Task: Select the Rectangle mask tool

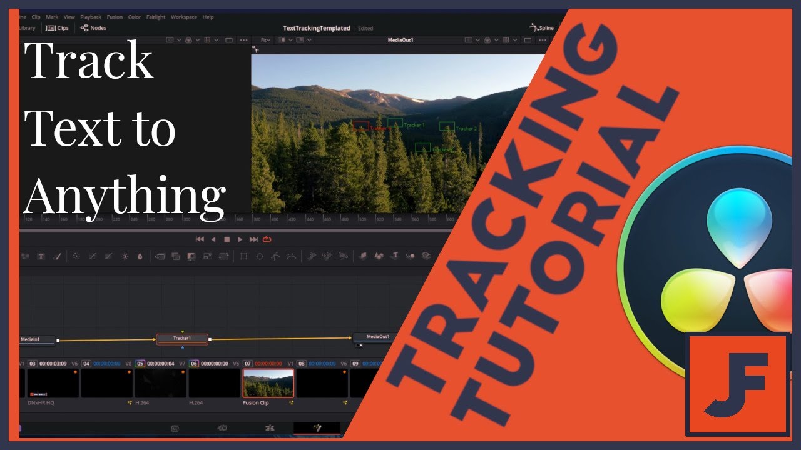Action: [x=243, y=256]
